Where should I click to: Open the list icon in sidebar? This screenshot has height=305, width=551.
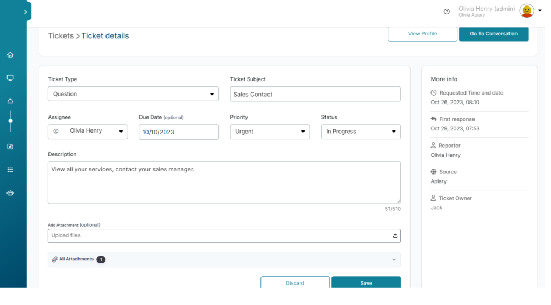click(x=10, y=170)
